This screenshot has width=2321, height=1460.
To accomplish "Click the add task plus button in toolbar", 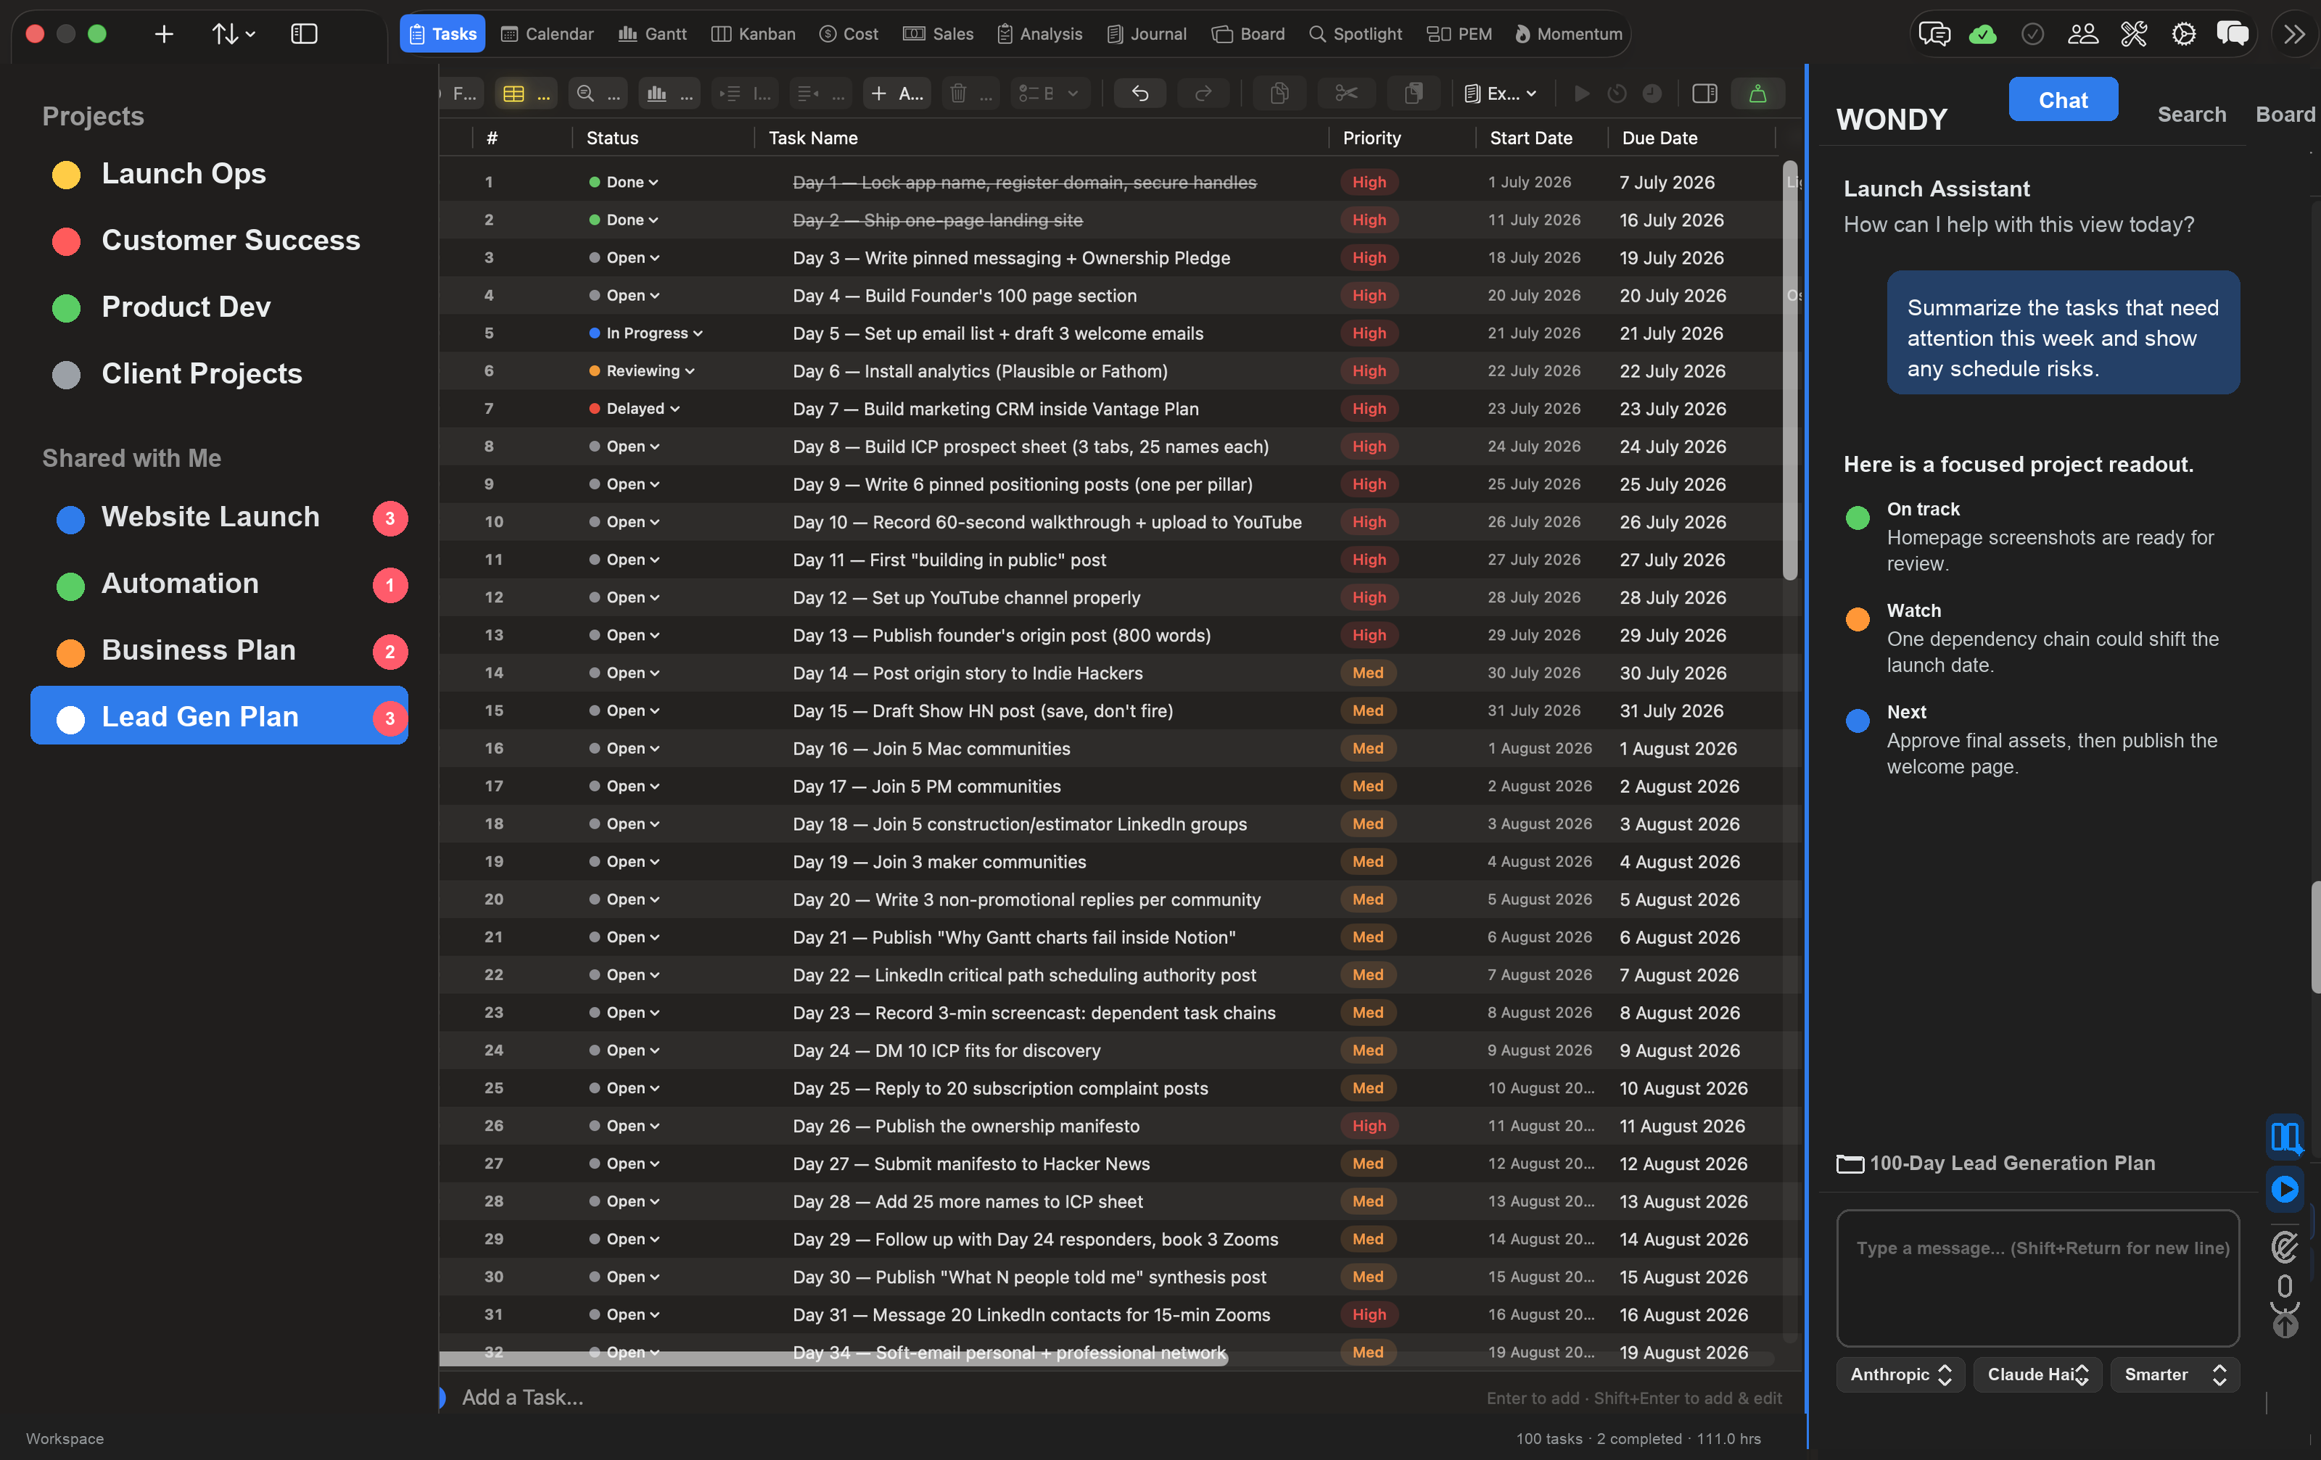I will pyautogui.click(x=896, y=94).
